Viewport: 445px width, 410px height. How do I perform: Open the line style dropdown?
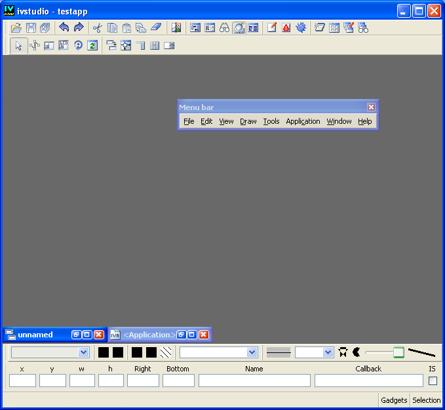point(315,352)
